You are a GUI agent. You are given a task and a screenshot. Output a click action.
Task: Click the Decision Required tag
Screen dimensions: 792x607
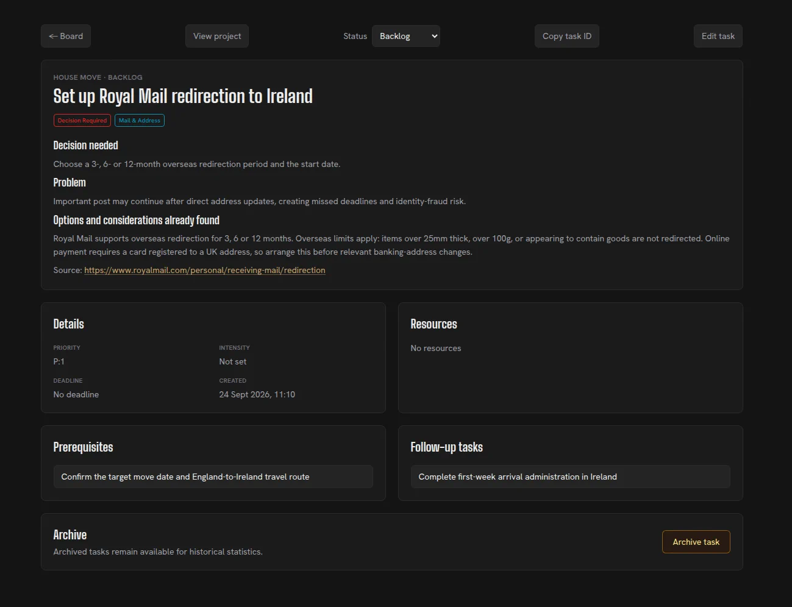[x=82, y=121]
